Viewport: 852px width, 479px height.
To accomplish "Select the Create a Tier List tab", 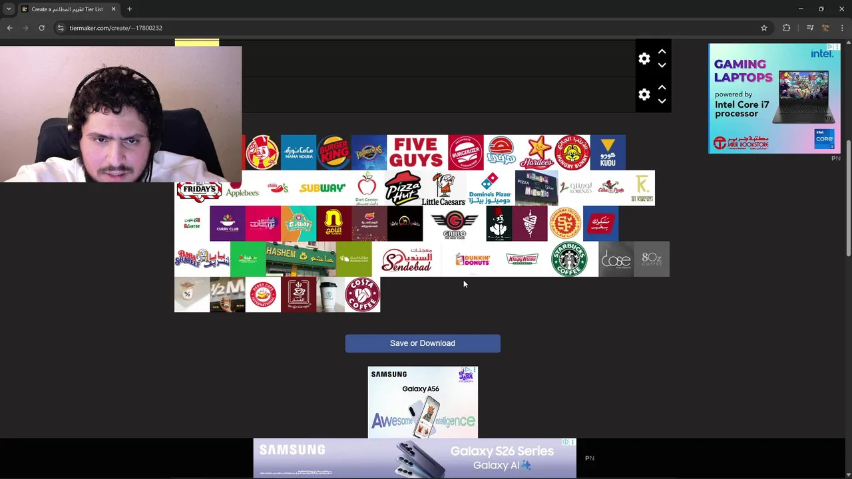I will pyautogui.click(x=68, y=9).
